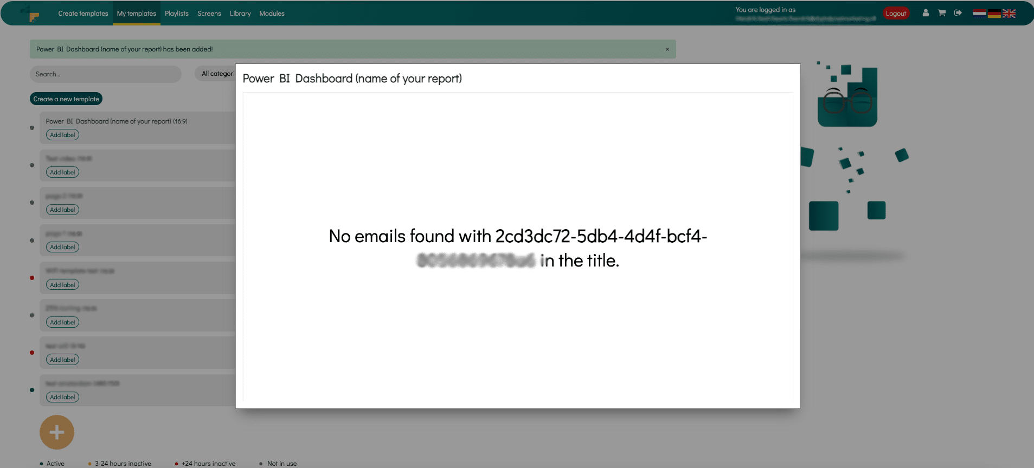1034x468 pixels.
Task: Open the user profile icon
Action: [926, 13]
